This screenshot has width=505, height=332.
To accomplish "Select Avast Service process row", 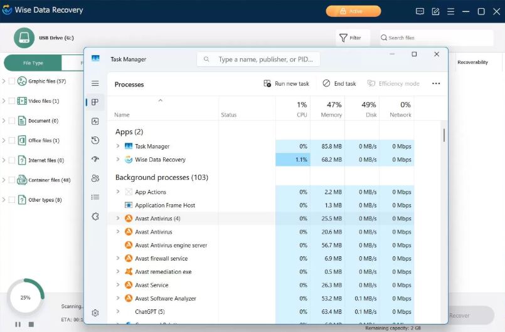I will tap(260, 285).
